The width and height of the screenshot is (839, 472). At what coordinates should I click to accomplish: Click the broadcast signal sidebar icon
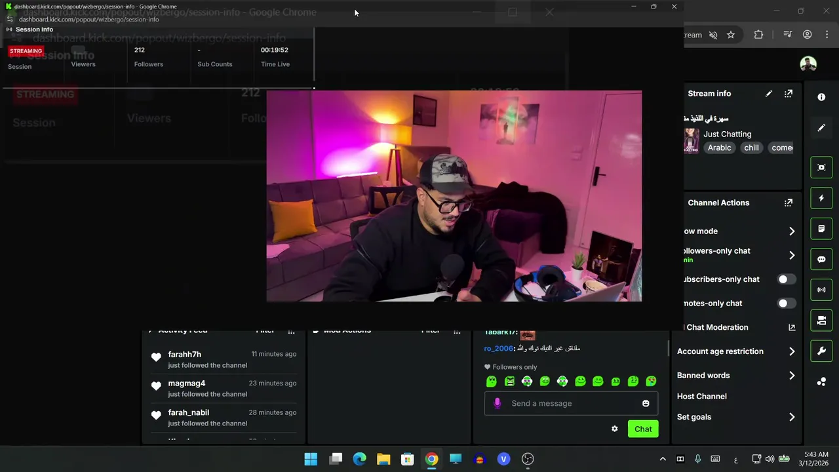(x=821, y=290)
